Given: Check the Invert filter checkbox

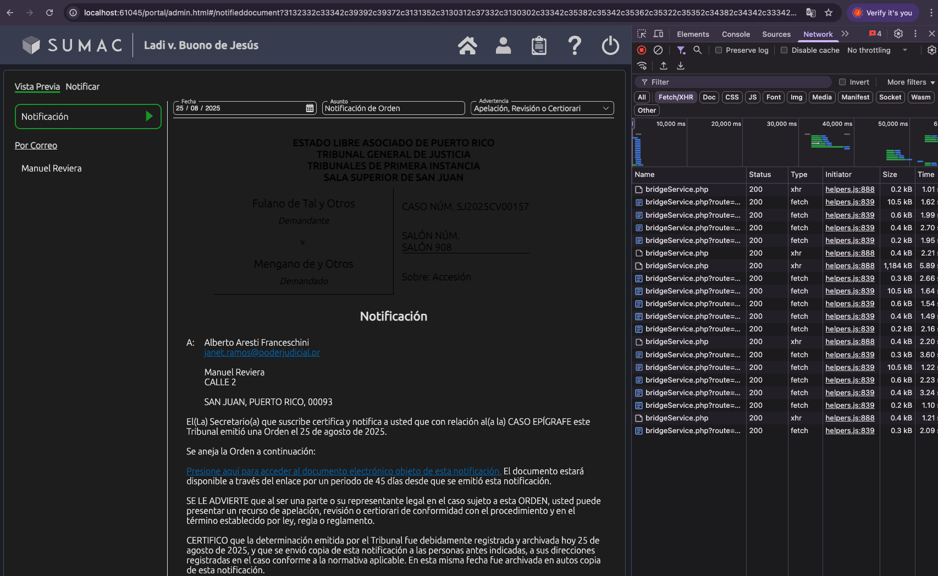Looking at the screenshot, I should click(x=842, y=82).
